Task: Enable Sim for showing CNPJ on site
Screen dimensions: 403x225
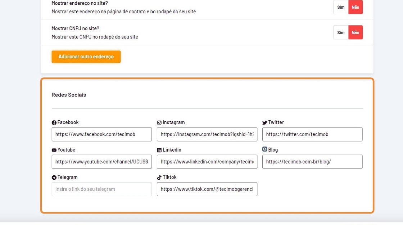Action: (x=341, y=33)
